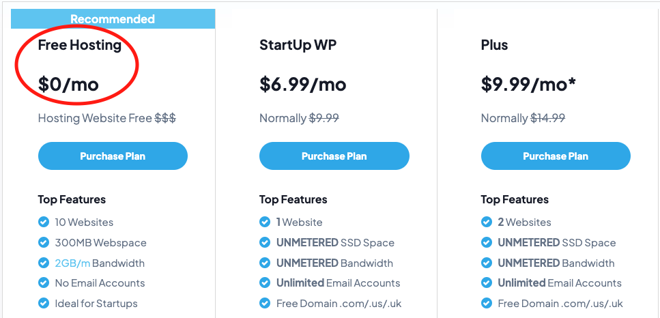Click checkmark beside Plus plan Unlimited Email Accounts
The height and width of the screenshot is (318, 660).
486,283
